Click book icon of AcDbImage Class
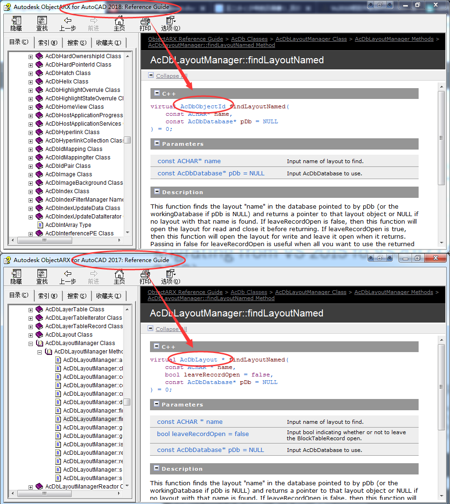This screenshot has height=504, width=450. [39, 174]
